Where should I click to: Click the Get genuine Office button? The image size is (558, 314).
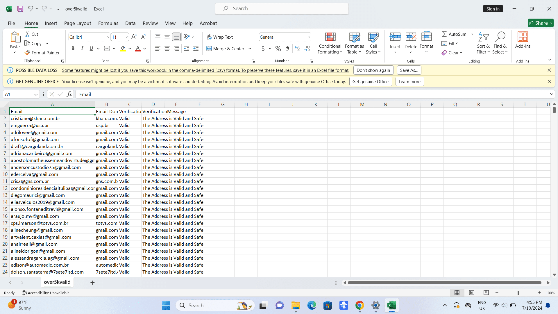coord(370,81)
